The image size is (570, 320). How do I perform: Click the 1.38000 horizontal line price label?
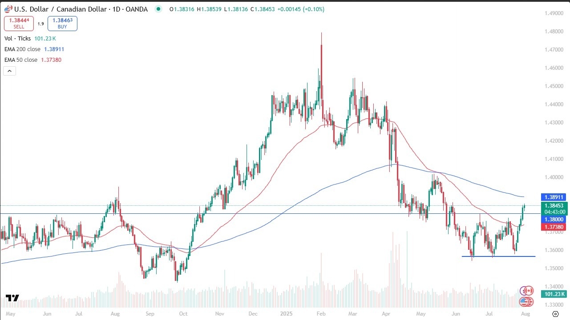(x=553, y=219)
